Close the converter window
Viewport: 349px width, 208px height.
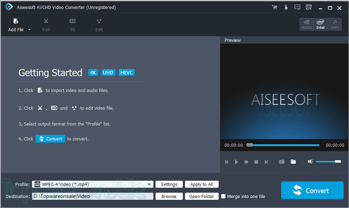339,8
